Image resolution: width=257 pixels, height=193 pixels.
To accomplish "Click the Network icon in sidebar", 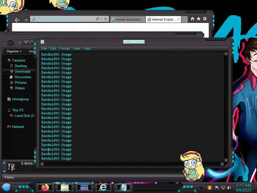I will pyautogui.click(x=9, y=127).
